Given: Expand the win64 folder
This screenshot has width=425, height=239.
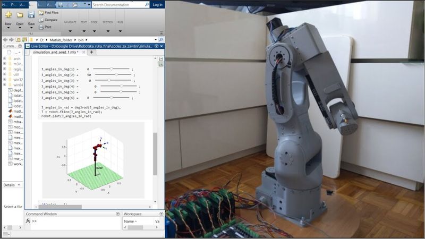Looking at the screenshot, I should click(5, 85).
